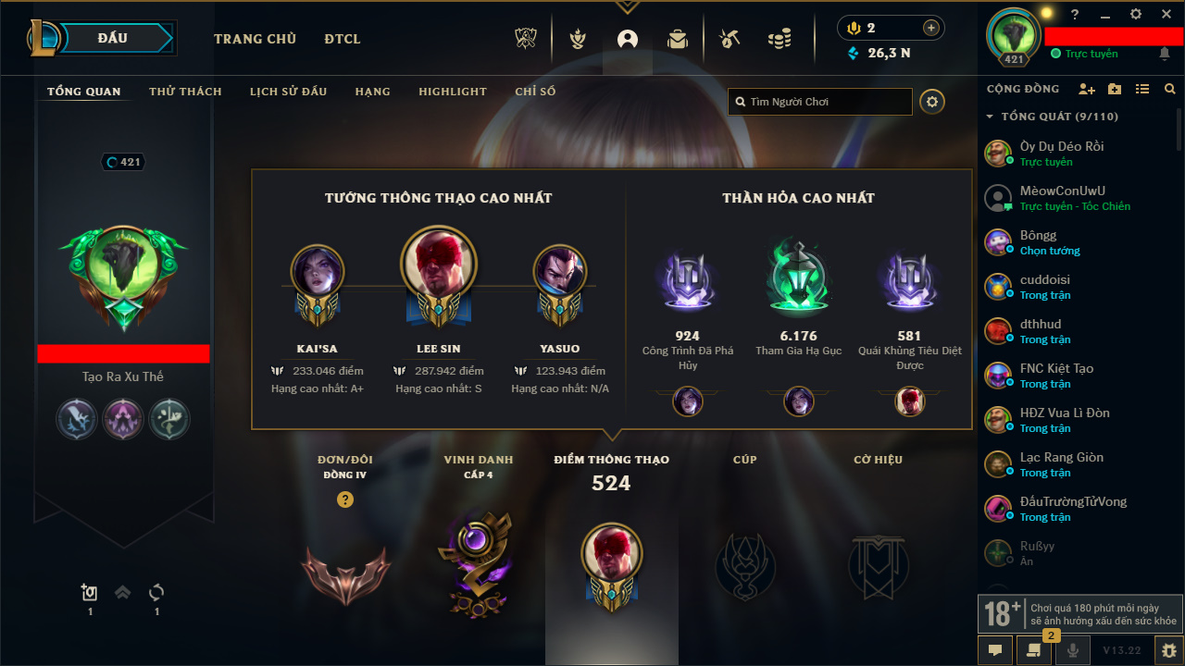Open profile search settings gear
The height and width of the screenshot is (666, 1185).
click(x=932, y=102)
